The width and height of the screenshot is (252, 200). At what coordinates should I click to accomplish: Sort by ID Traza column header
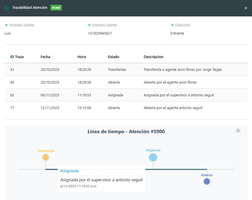click(17, 57)
